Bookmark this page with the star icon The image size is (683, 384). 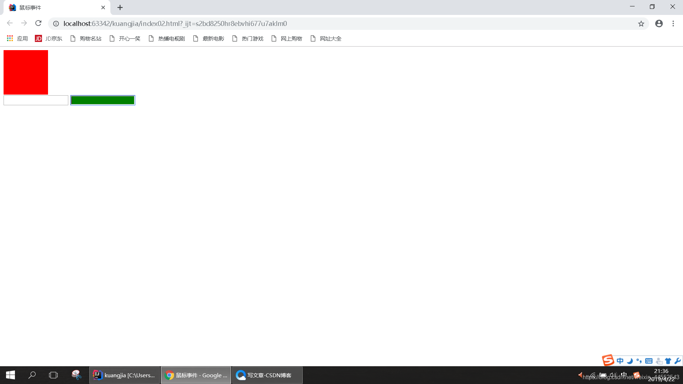(x=641, y=23)
